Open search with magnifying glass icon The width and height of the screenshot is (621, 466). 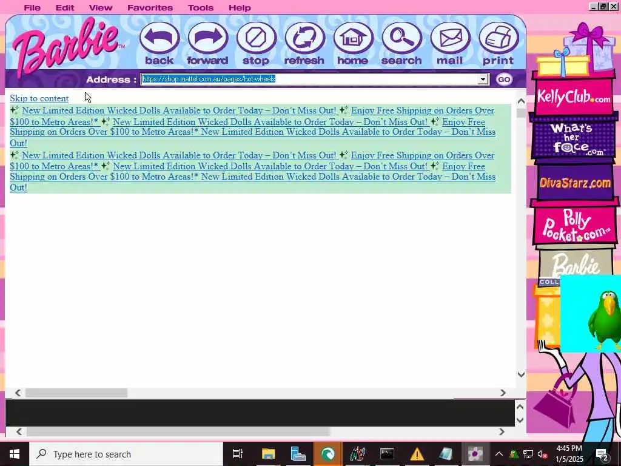[401, 38]
